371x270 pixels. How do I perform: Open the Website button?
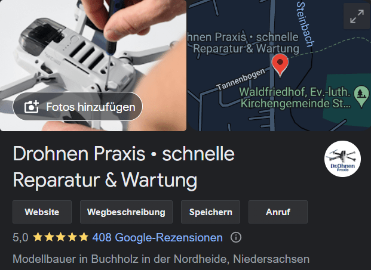point(42,212)
